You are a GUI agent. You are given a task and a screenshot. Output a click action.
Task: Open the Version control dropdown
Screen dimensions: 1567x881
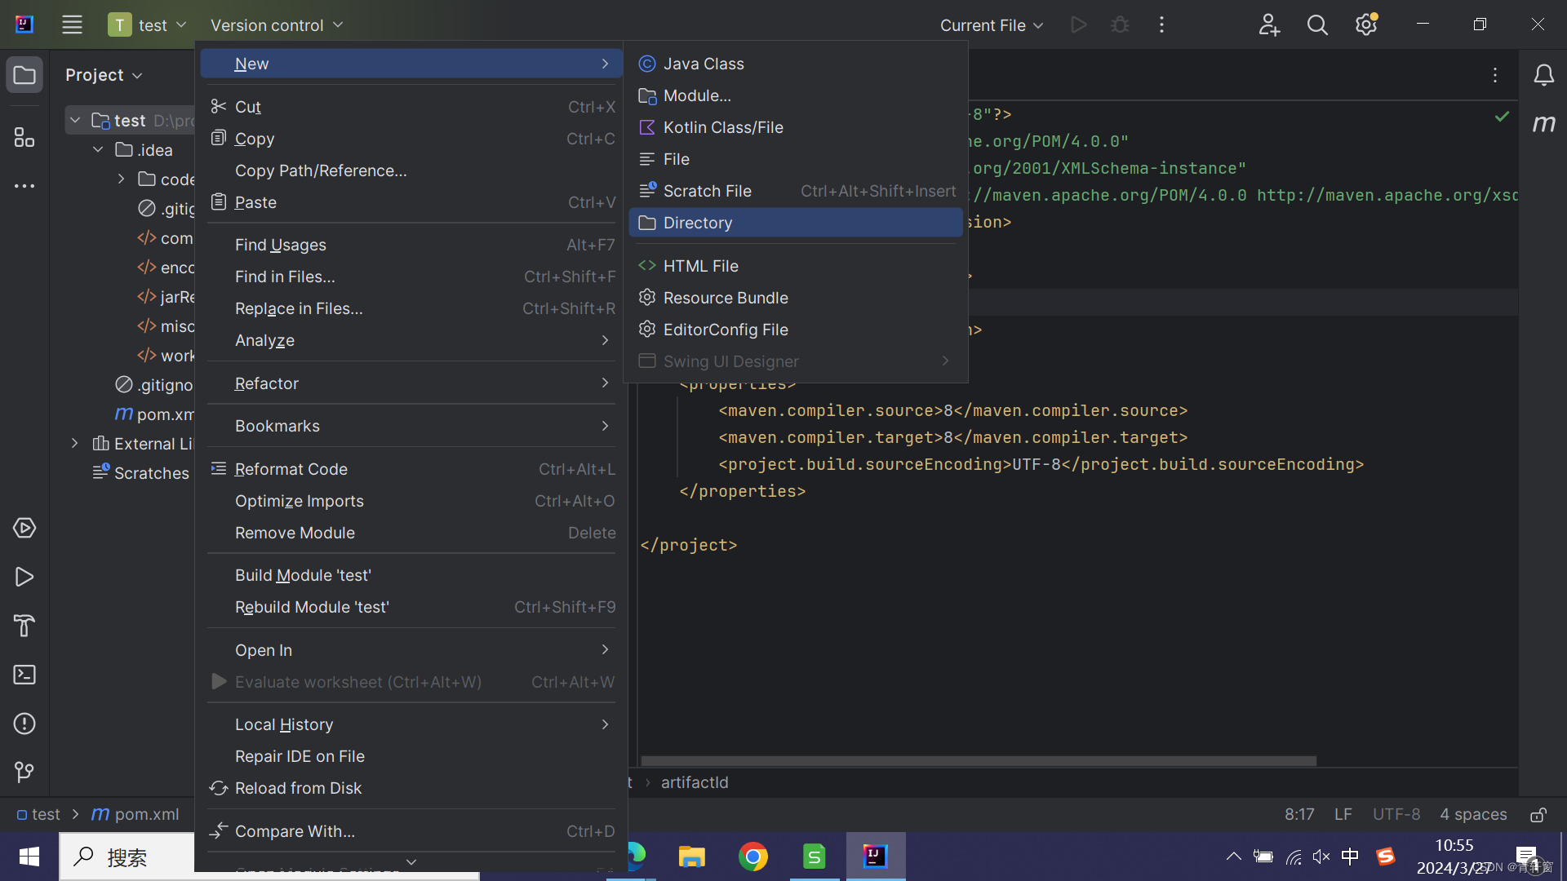click(x=276, y=25)
